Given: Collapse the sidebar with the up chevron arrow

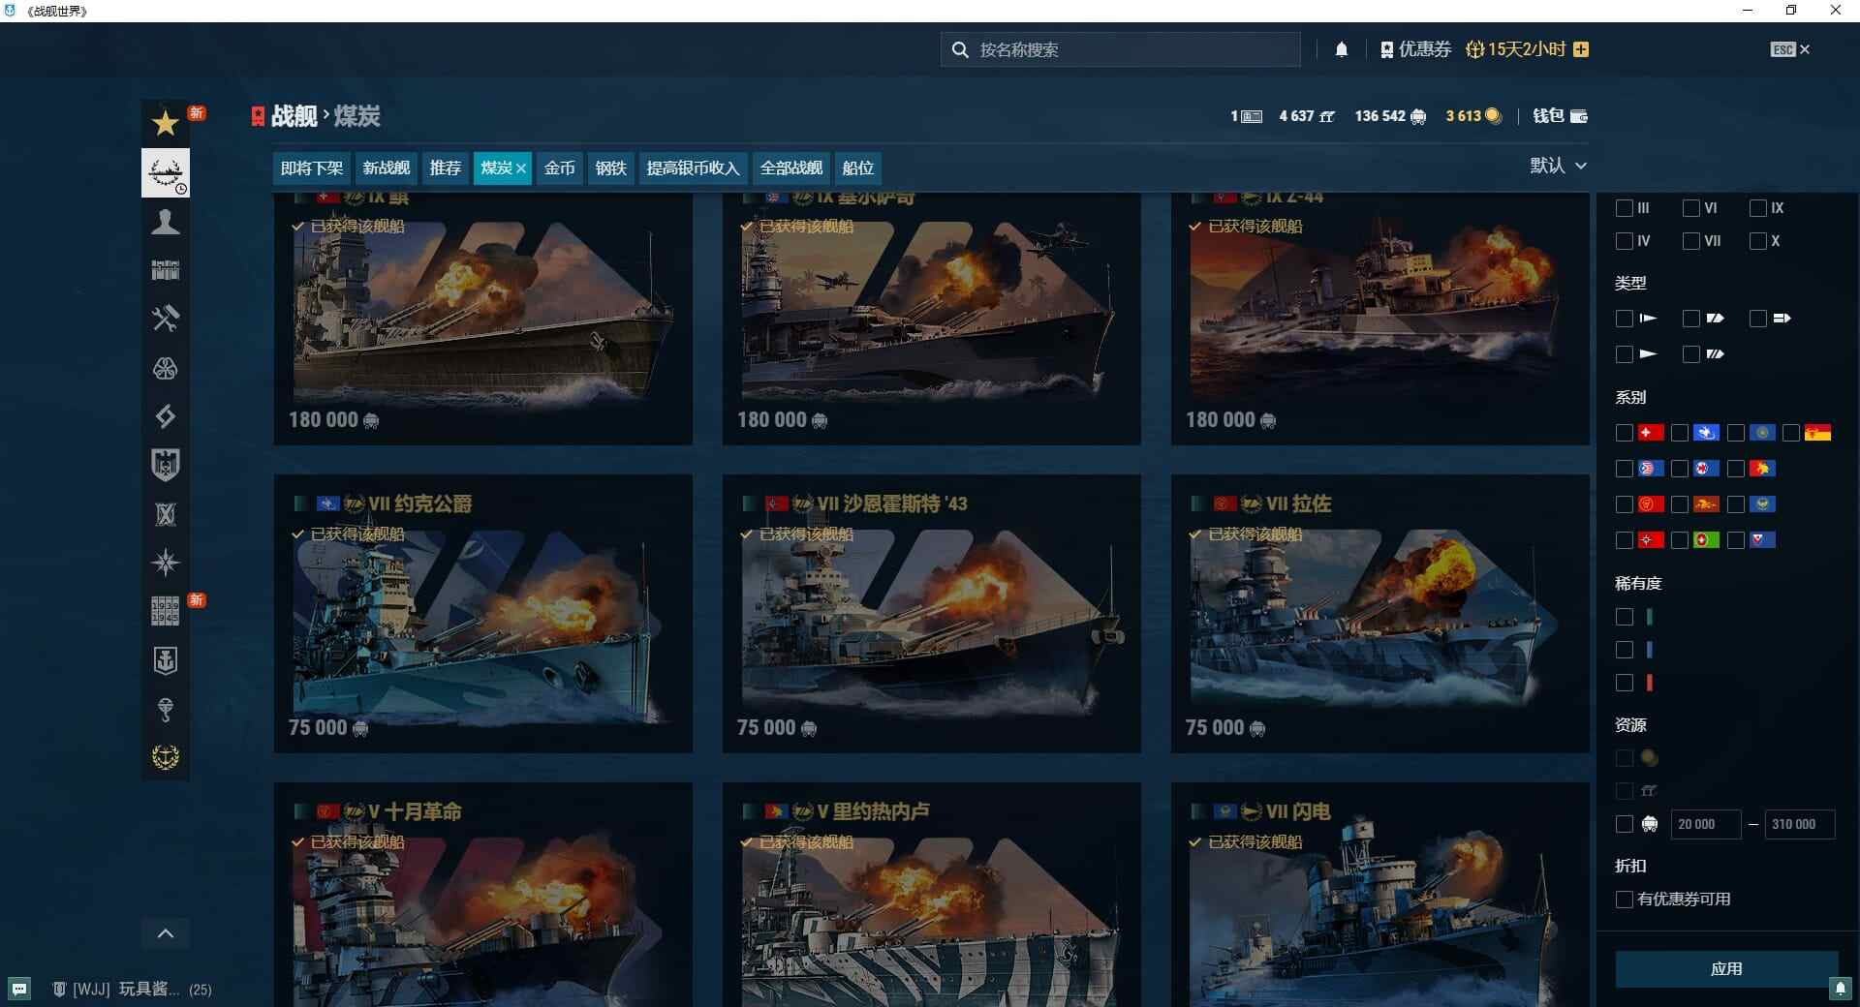Looking at the screenshot, I should [166, 932].
